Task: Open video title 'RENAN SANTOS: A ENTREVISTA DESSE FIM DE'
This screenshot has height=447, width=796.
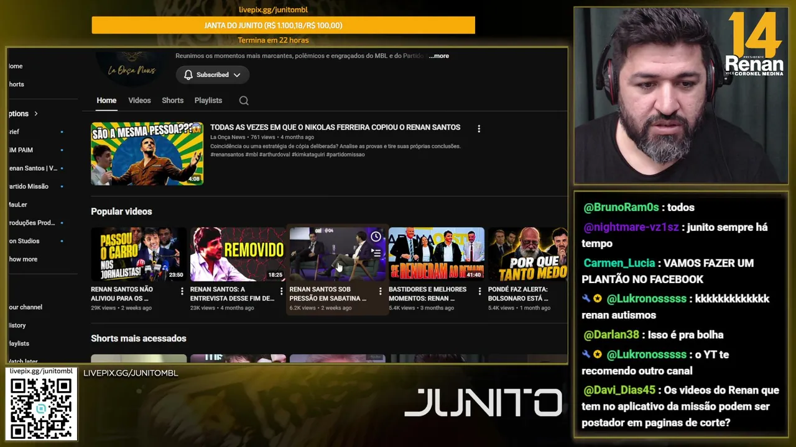Action: coord(232,294)
